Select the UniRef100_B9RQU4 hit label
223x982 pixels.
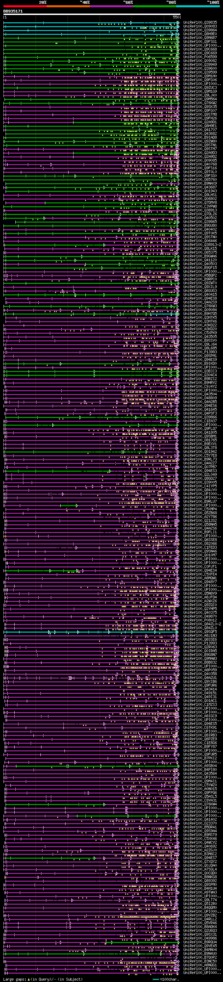click(x=200, y=942)
